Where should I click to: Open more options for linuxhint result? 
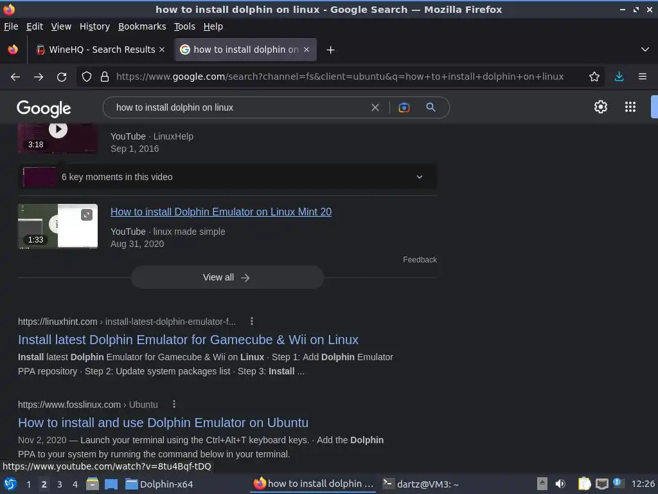click(x=252, y=322)
